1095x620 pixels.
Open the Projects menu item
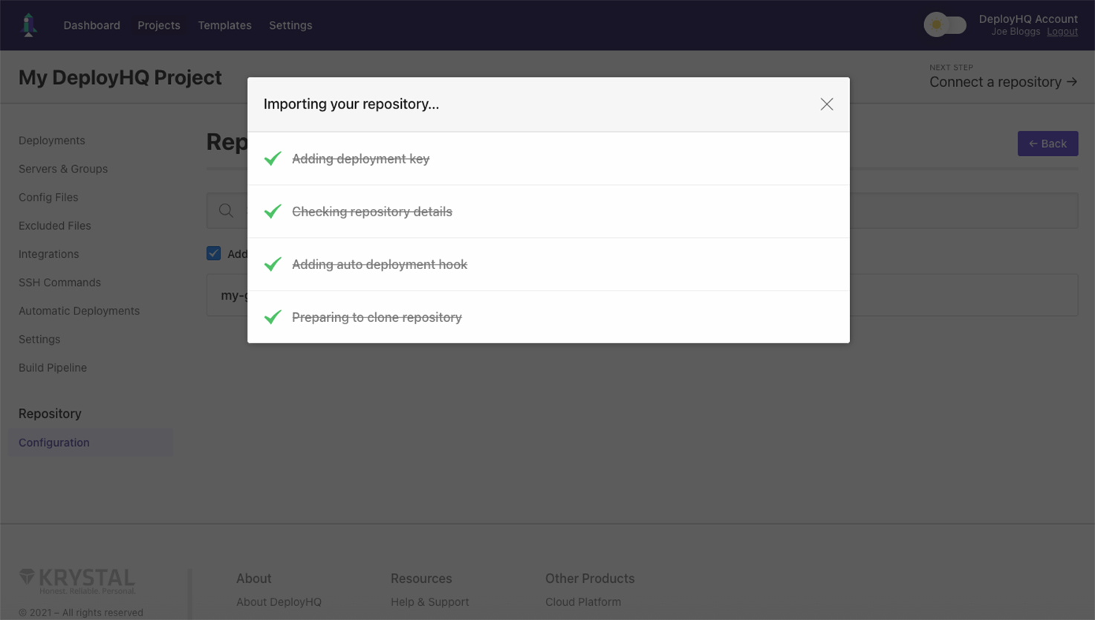(158, 25)
